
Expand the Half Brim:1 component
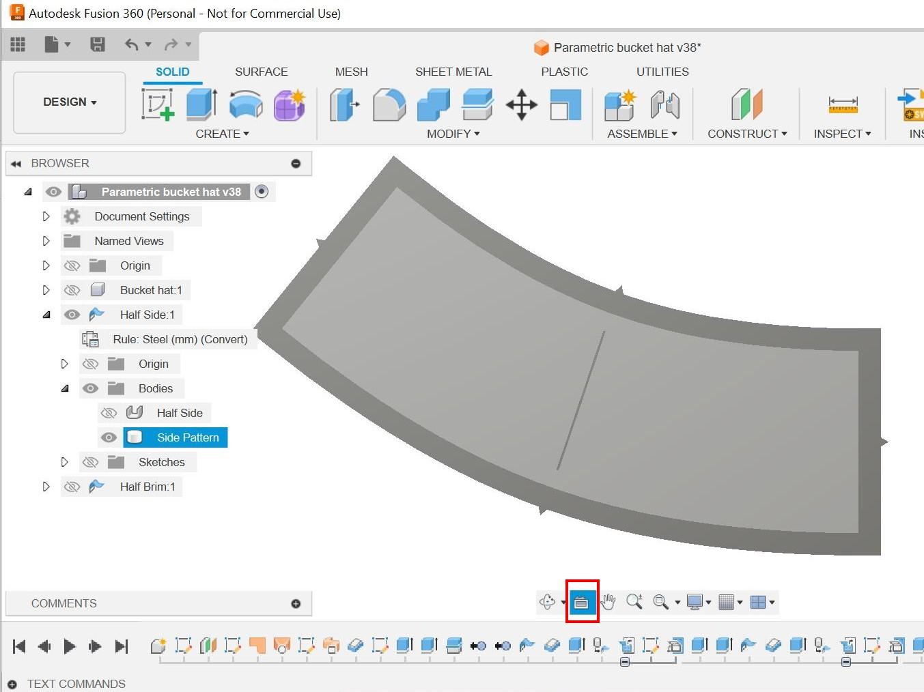[46, 487]
